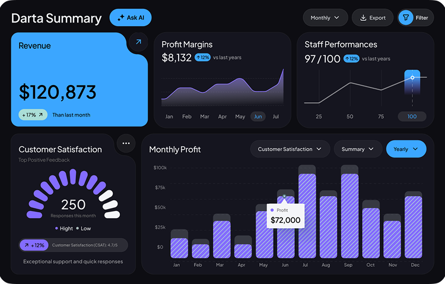Click the Profit $72,000 tooltip

(x=285, y=216)
